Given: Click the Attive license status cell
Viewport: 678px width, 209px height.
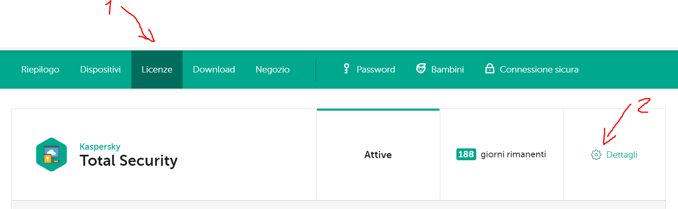Looking at the screenshot, I should pos(378,155).
